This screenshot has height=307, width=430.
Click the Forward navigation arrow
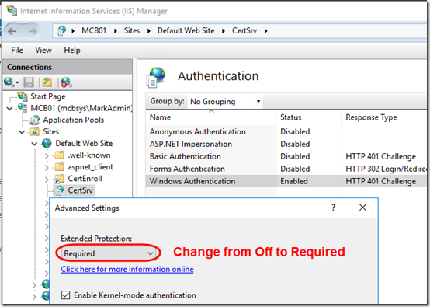click(33, 31)
